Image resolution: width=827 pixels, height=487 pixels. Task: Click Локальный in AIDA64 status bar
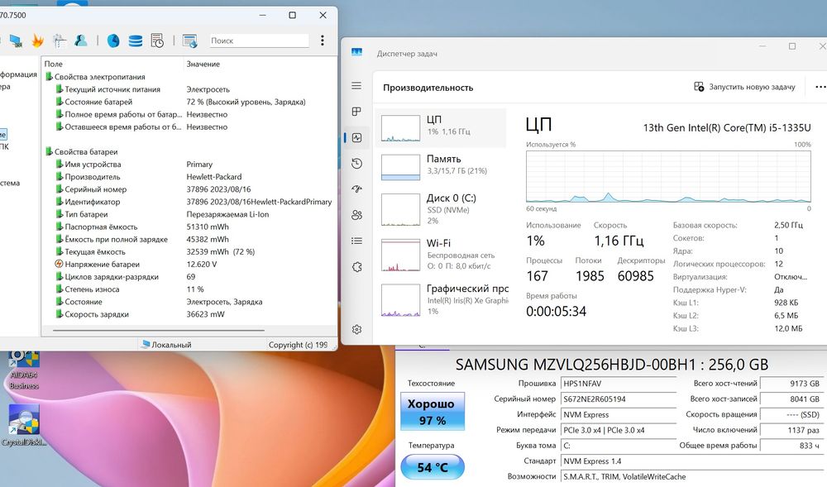(166, 345)
